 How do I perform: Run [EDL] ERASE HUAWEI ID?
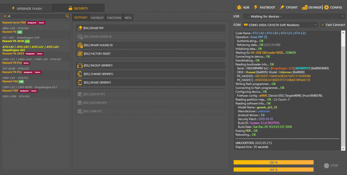[150, 45]
